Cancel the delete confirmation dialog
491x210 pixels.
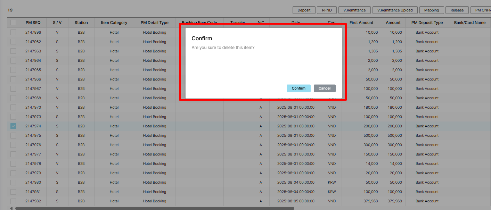[325, 88]
